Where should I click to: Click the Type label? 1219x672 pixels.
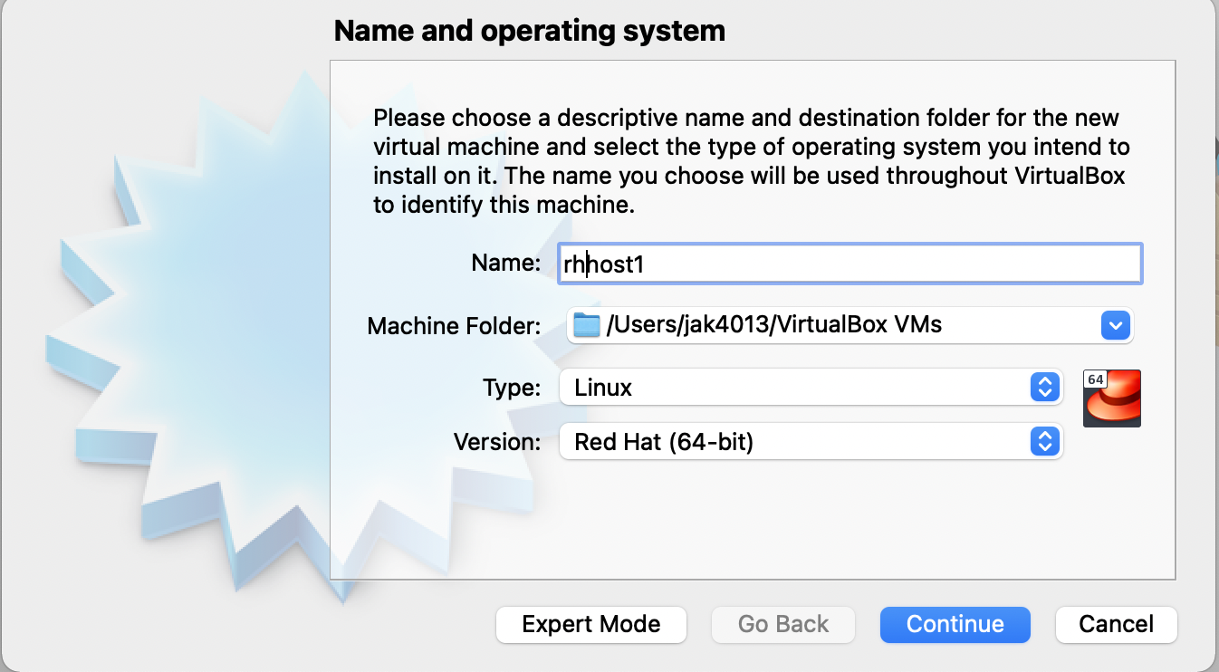click(512, 389)
